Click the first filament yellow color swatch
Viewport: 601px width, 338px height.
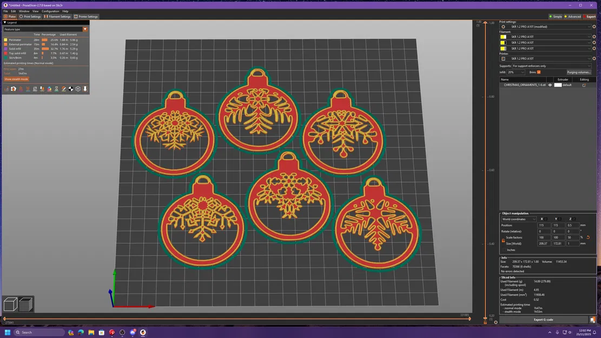[503, 37]
